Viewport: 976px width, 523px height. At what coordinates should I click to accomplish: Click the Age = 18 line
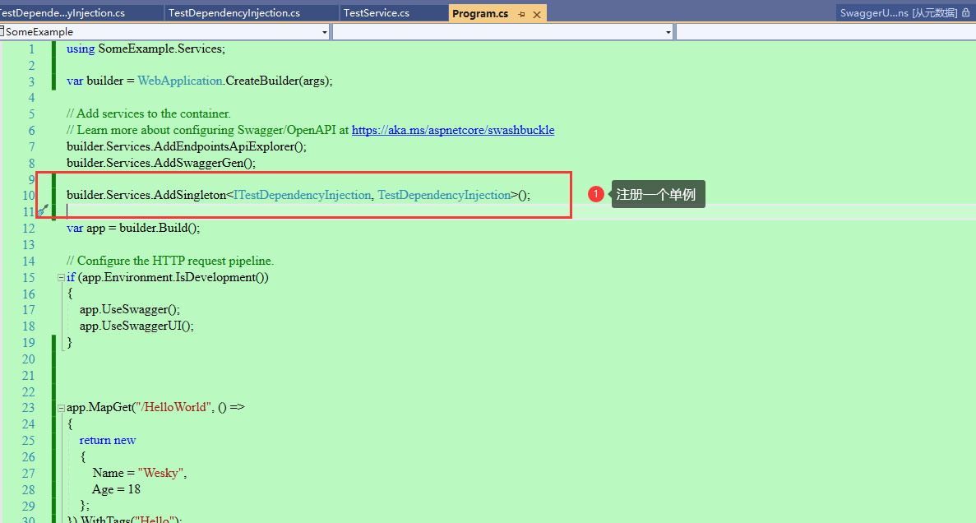click(x=117, y=489)
